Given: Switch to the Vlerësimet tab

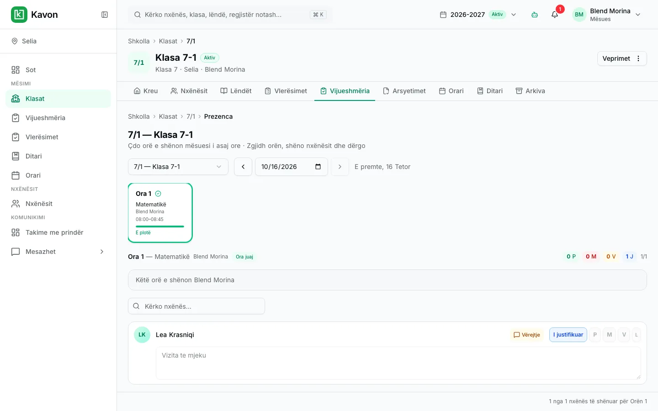Looking at the screenshot, I should pyautogui.click(x=286, y=91).
